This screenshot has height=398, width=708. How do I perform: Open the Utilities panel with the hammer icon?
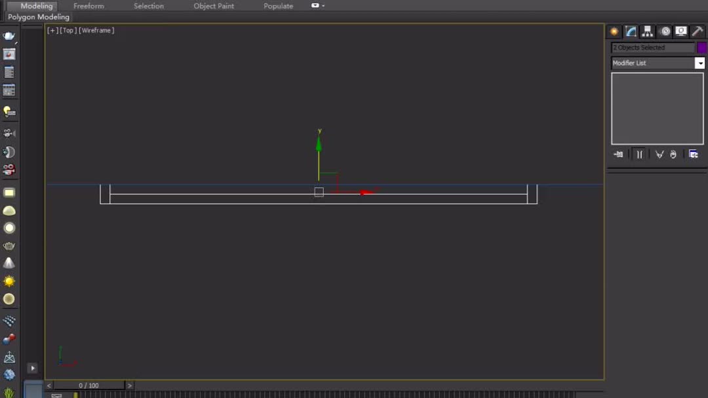pos(698,31)
